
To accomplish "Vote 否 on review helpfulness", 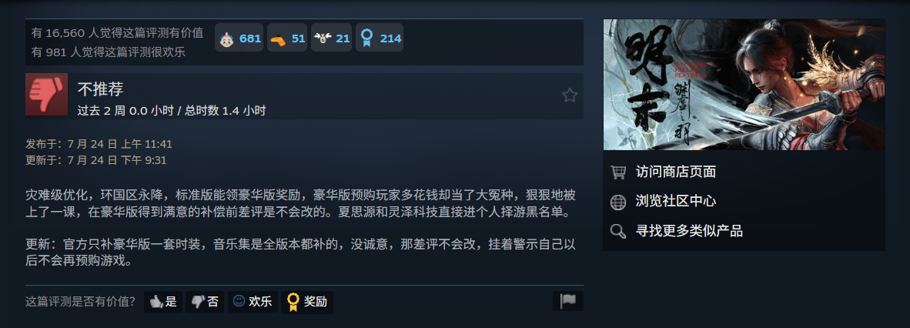I will click(x=205, y=302).
